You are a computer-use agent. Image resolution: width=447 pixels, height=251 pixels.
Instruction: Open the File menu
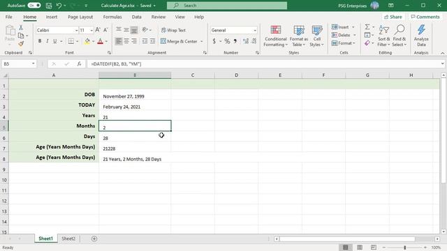pyautogui.click(x=9, y=17)
